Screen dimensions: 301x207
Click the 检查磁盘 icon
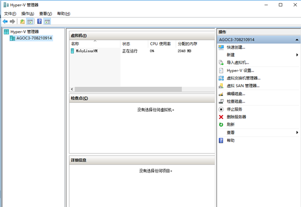221,101
